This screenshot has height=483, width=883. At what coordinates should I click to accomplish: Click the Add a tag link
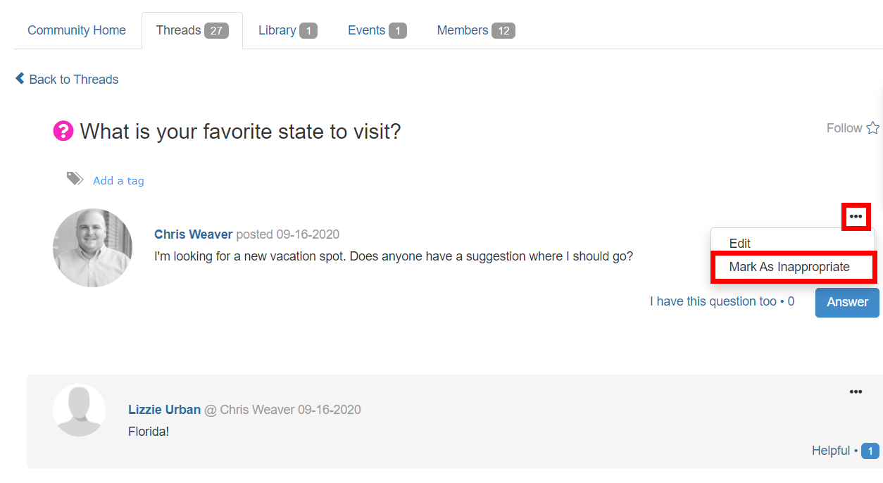pos(118,181)
